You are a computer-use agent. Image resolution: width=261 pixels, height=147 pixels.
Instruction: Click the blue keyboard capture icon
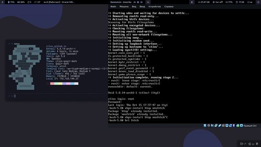241,126
